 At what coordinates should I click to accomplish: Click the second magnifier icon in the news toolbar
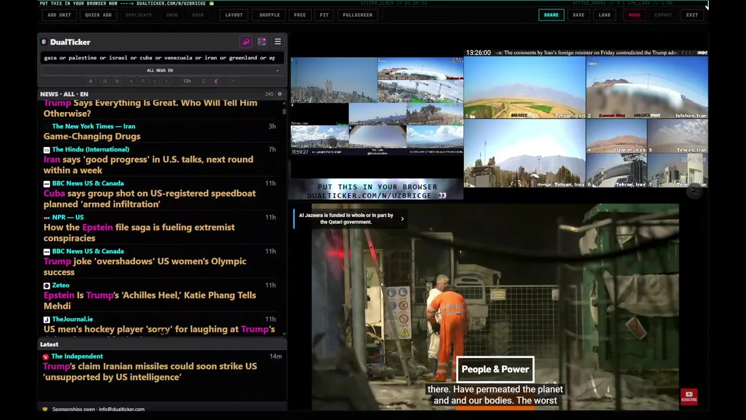click(x=117, y=81)
